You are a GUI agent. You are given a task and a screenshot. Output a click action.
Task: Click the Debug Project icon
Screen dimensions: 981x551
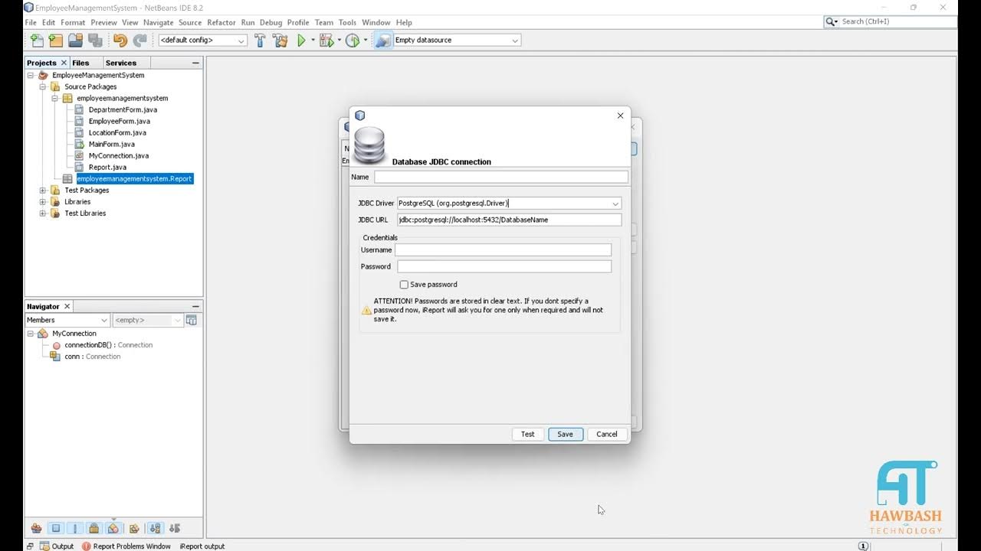[326, 41]
